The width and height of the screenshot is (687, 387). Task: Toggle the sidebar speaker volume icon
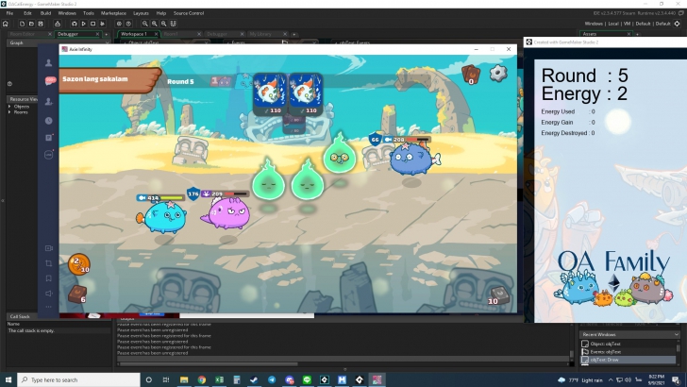(49, 294)
